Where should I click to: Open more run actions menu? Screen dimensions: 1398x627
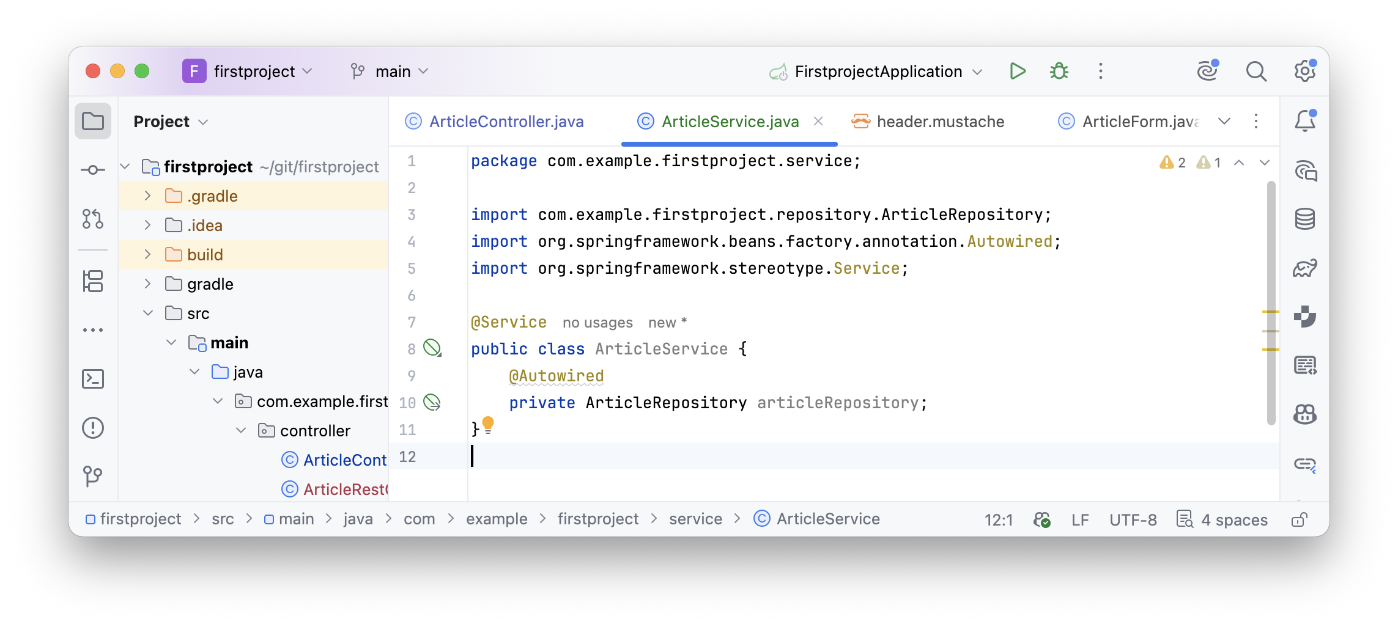pyautogui.click(x=1101, y=71)
